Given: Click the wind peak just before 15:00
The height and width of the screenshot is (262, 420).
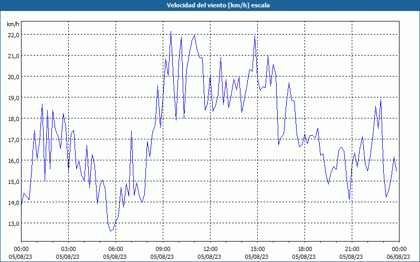Looking at the screenshot, I should (x=255, y=36).
